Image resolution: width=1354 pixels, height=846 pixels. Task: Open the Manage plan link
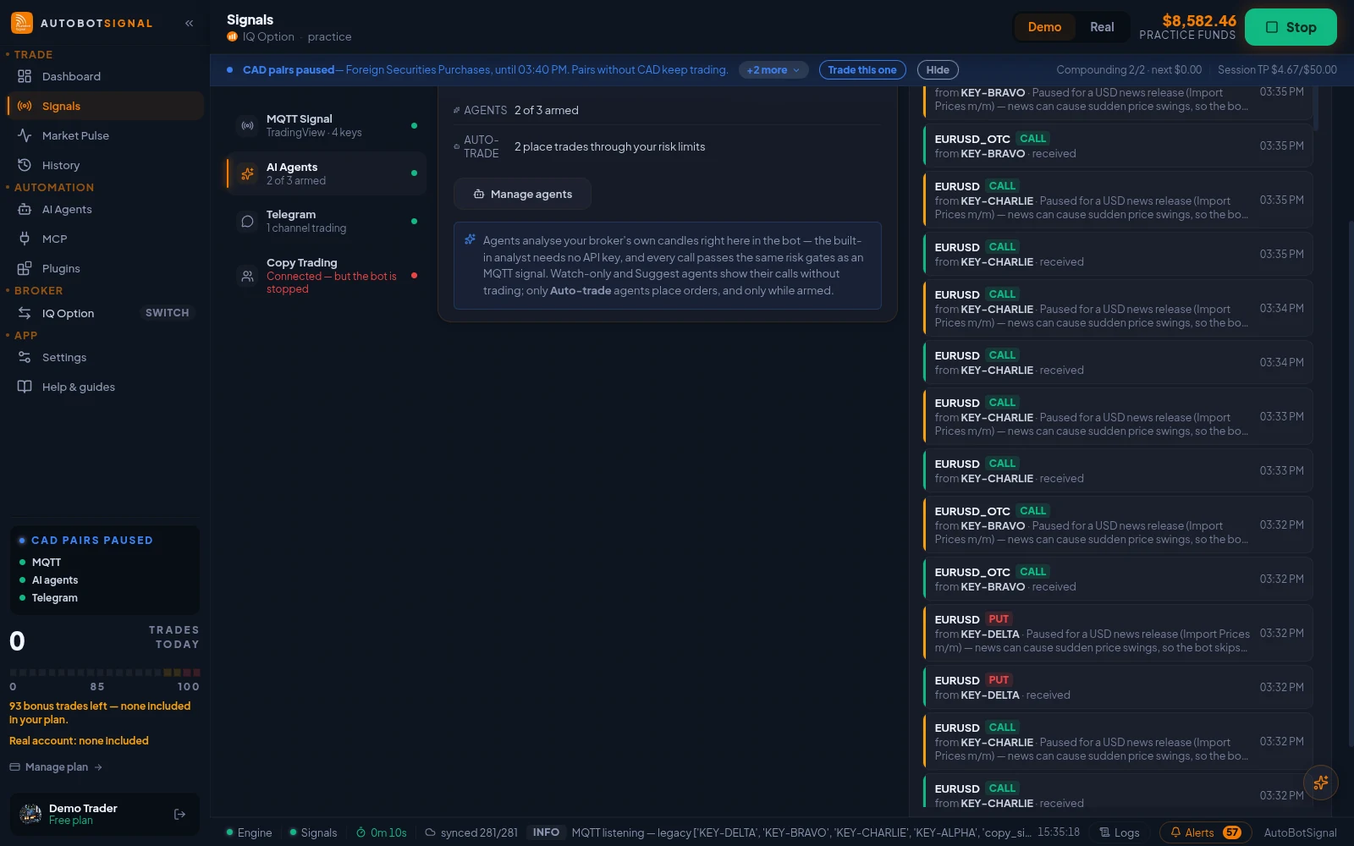tap(56, 767)
